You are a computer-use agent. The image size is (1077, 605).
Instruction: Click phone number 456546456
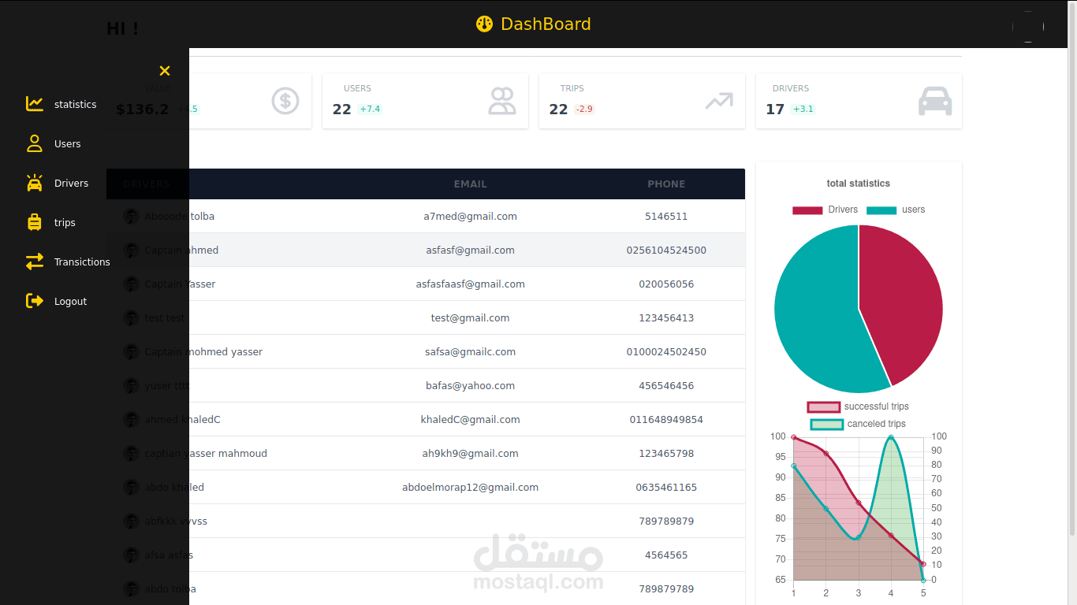coord(666,386)
